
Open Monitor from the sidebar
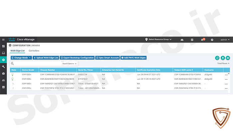(3, 53)
